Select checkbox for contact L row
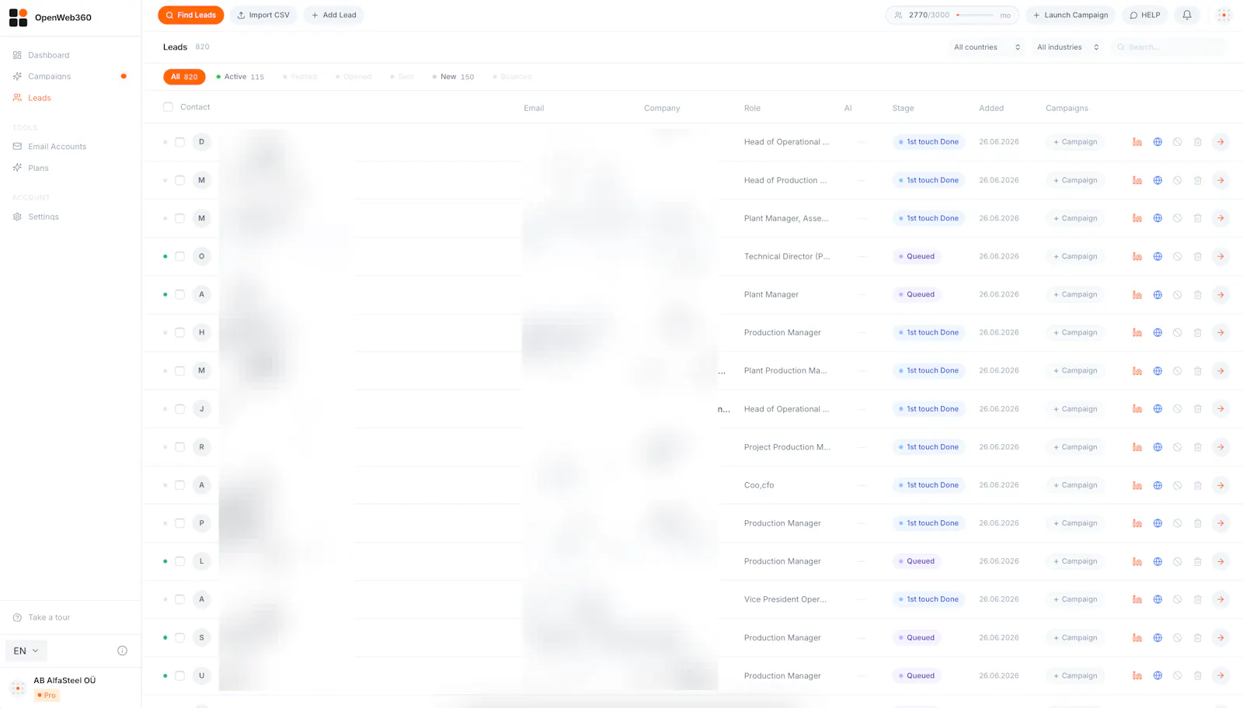 coord(179,561)
